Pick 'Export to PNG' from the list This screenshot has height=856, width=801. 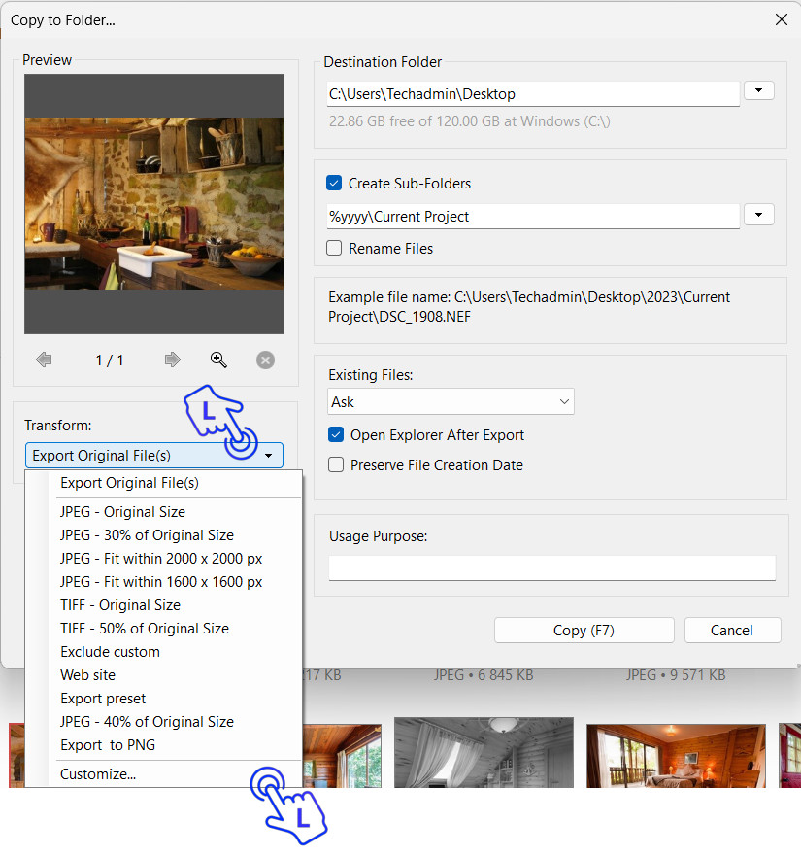click(x=108, y=745)
